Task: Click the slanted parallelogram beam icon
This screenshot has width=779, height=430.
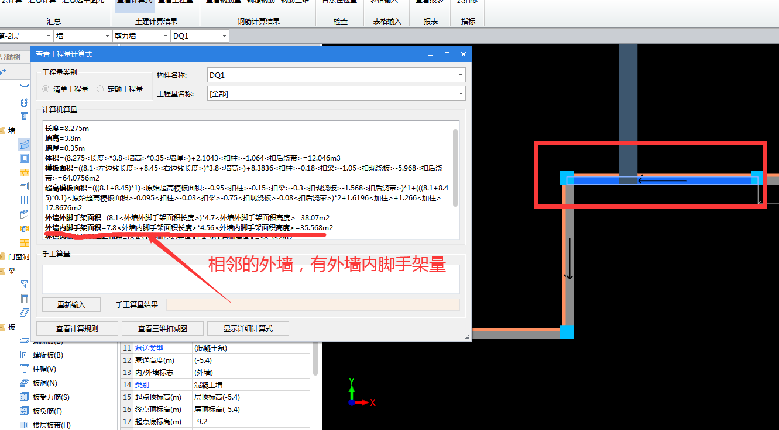Action: pyautogui.click(x=25, y=313)
